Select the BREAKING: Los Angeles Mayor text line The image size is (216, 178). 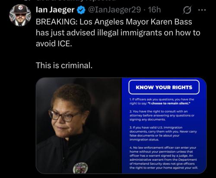point(114,22)
